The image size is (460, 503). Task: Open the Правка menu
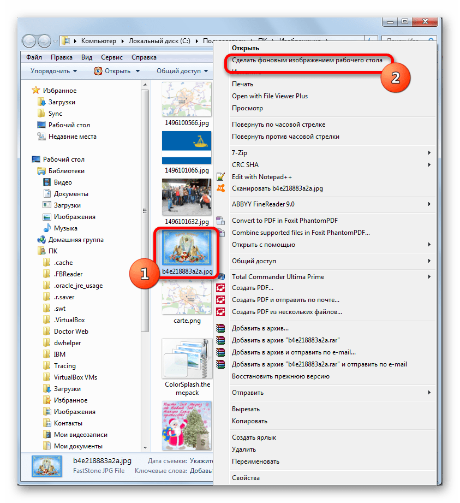pos(62,57)
